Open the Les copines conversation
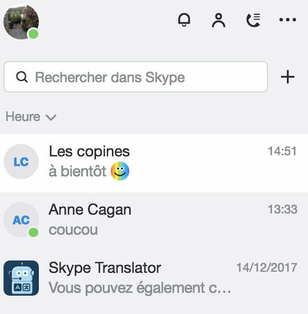Viewport: 308px width, 314px height. point(154,163)
